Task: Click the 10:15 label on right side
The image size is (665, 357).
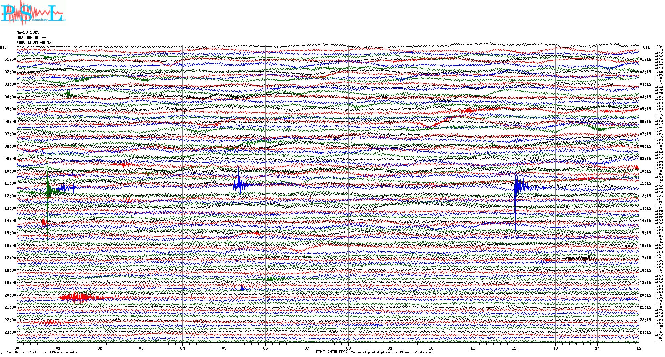Action: point(645,171)
